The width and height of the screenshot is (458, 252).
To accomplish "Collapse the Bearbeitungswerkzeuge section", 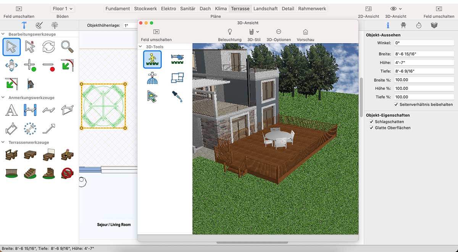I will click(x=3, y=34).
